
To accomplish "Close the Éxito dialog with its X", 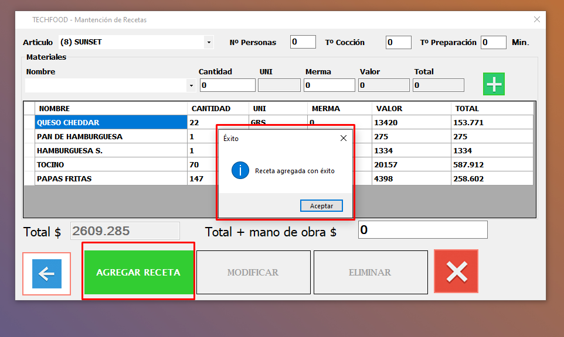I will point(344,139).
